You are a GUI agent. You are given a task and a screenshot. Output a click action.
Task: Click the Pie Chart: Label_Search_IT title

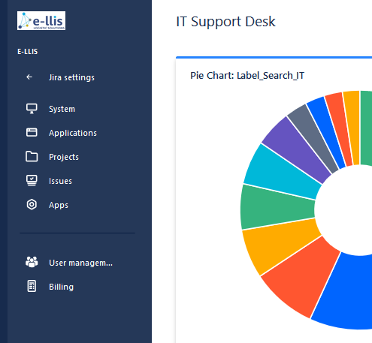(x=247, y=76)
